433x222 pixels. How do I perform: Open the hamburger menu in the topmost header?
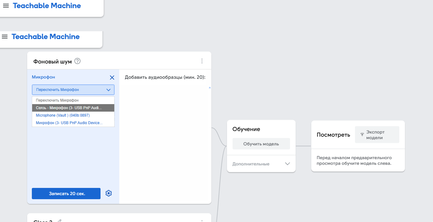[6, 6]
